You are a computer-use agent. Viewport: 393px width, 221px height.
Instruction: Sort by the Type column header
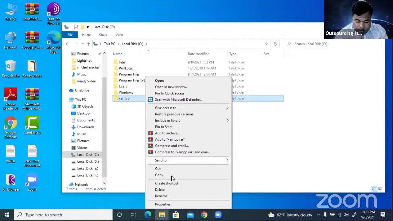tap(245, 54)
